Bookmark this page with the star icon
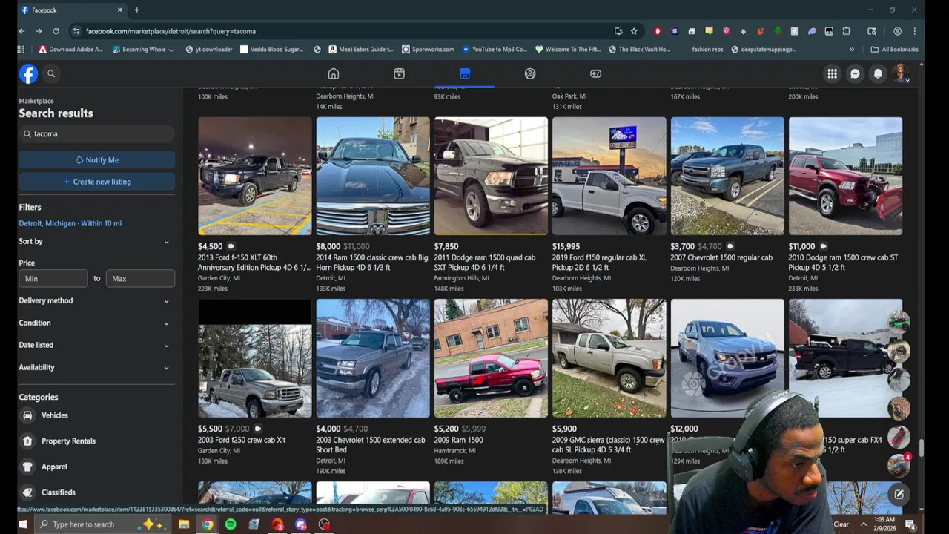949x534 pixels. tap(634, 31)
